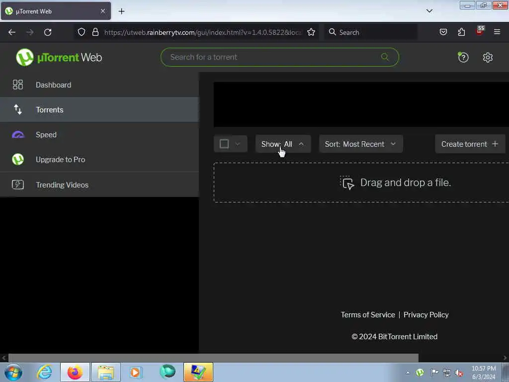Open Trending Videos in sidebar
The height and width of the screenshot is (382, 509).
99,185
